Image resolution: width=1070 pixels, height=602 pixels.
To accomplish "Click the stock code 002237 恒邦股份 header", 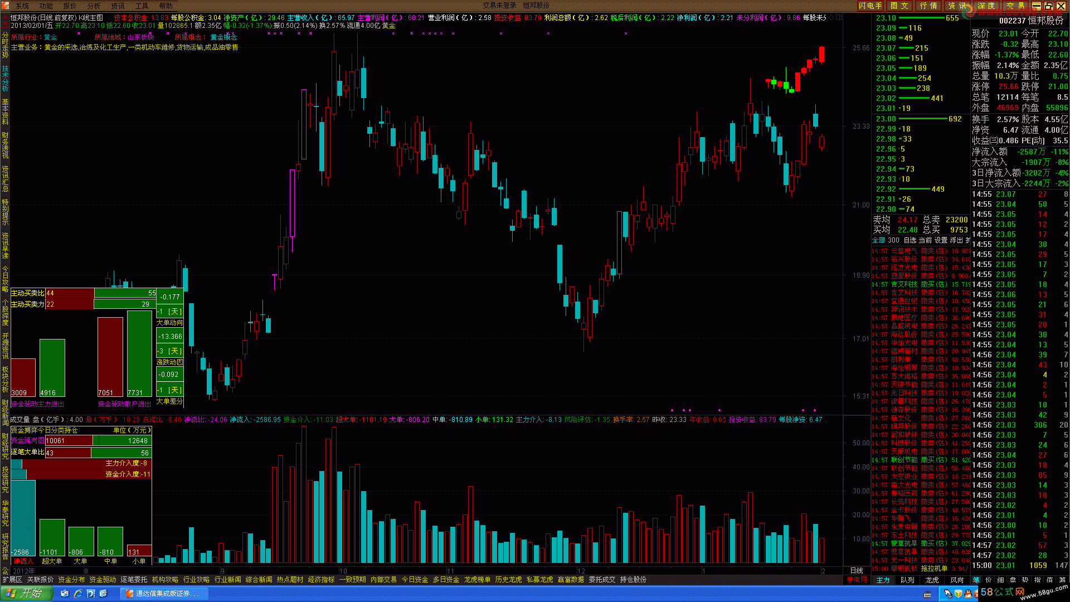I will [1031, 21].
